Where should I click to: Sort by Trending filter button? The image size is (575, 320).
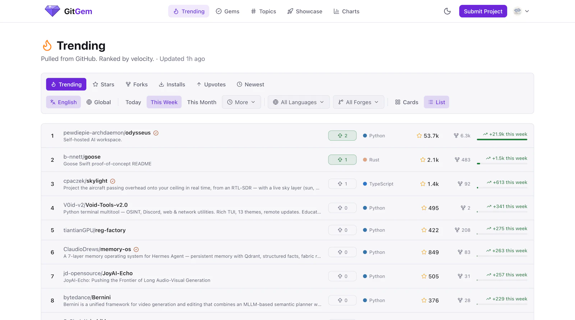66,84
